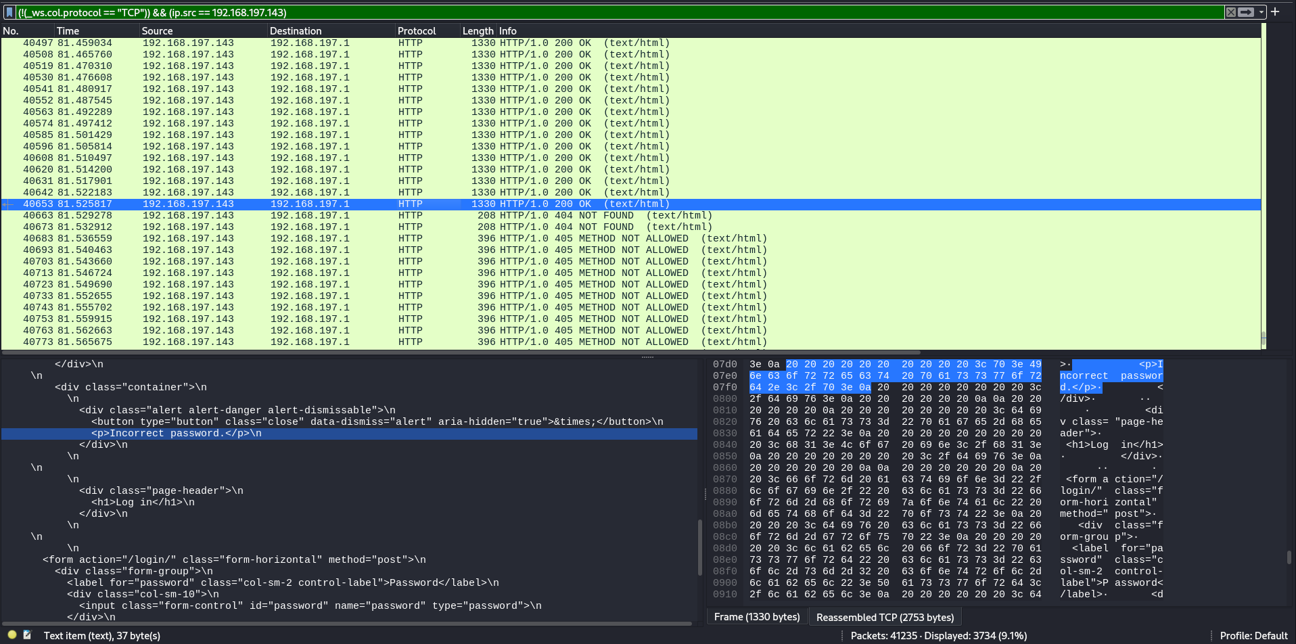Switch to Frame (1330 bytes) tab
Viewport: 1296px width, 644px height.
pos(757,617)
